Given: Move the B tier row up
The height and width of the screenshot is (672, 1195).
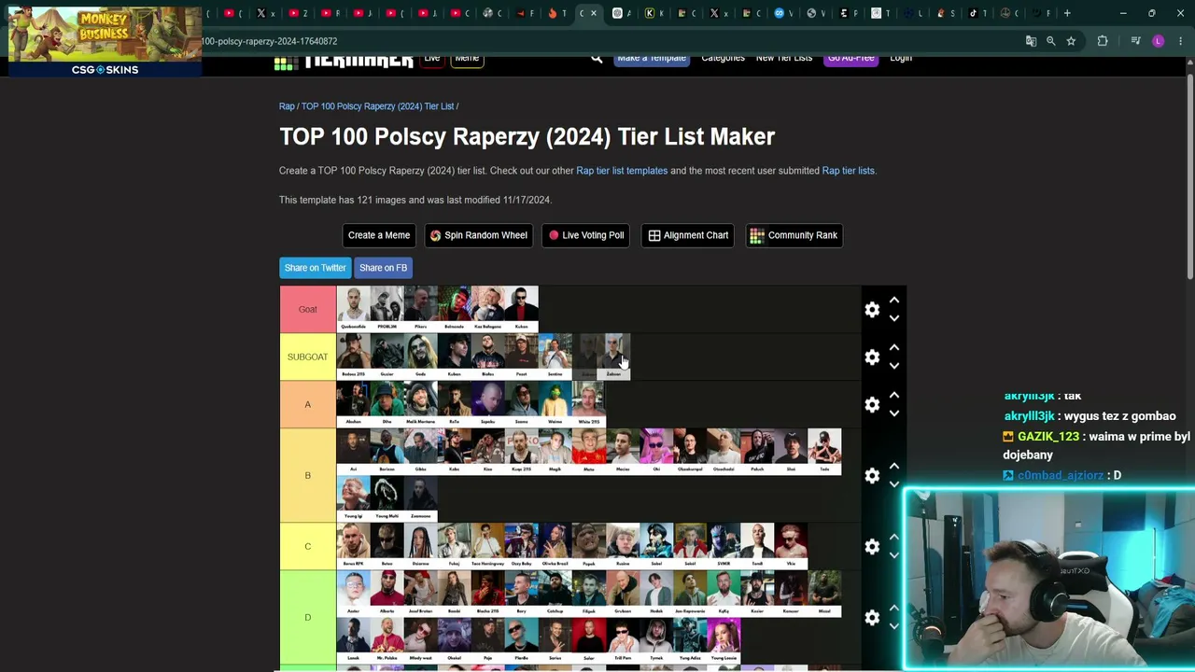Looking at the screenshot, I should 894,467.
